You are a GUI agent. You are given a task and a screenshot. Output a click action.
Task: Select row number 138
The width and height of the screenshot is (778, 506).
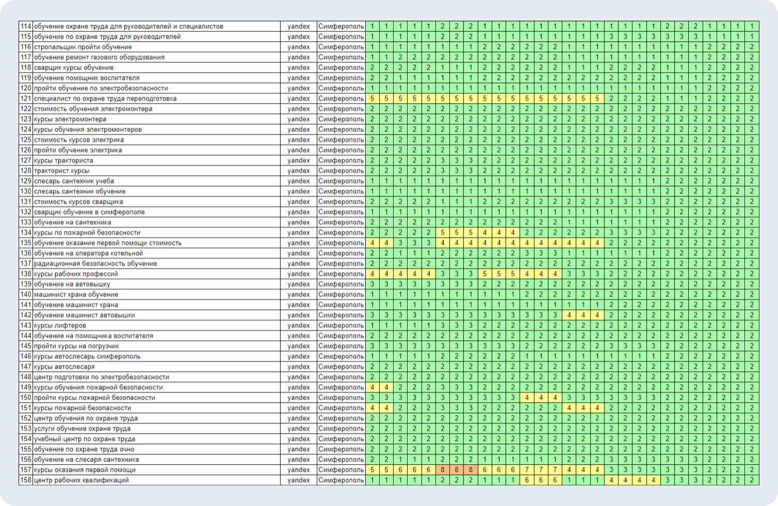26,274
